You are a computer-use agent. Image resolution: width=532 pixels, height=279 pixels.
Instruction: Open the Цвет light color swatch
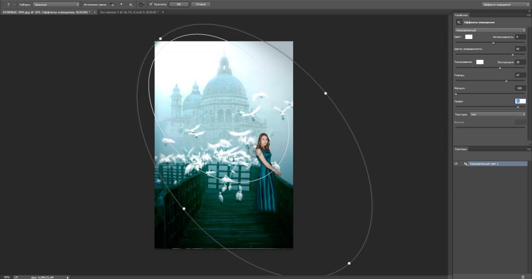pyautogui.click(x=469, y=37)
